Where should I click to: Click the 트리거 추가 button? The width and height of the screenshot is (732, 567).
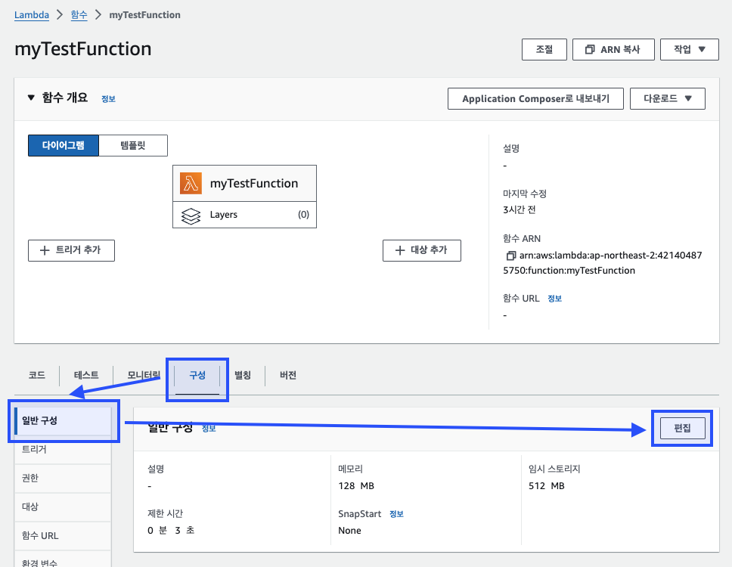(71, 250)
